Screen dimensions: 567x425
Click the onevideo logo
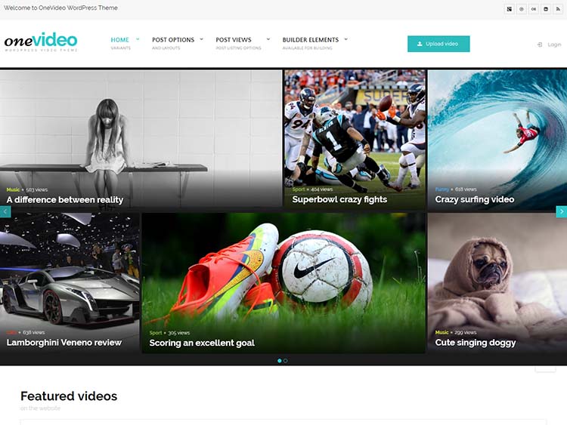(41, 42)
